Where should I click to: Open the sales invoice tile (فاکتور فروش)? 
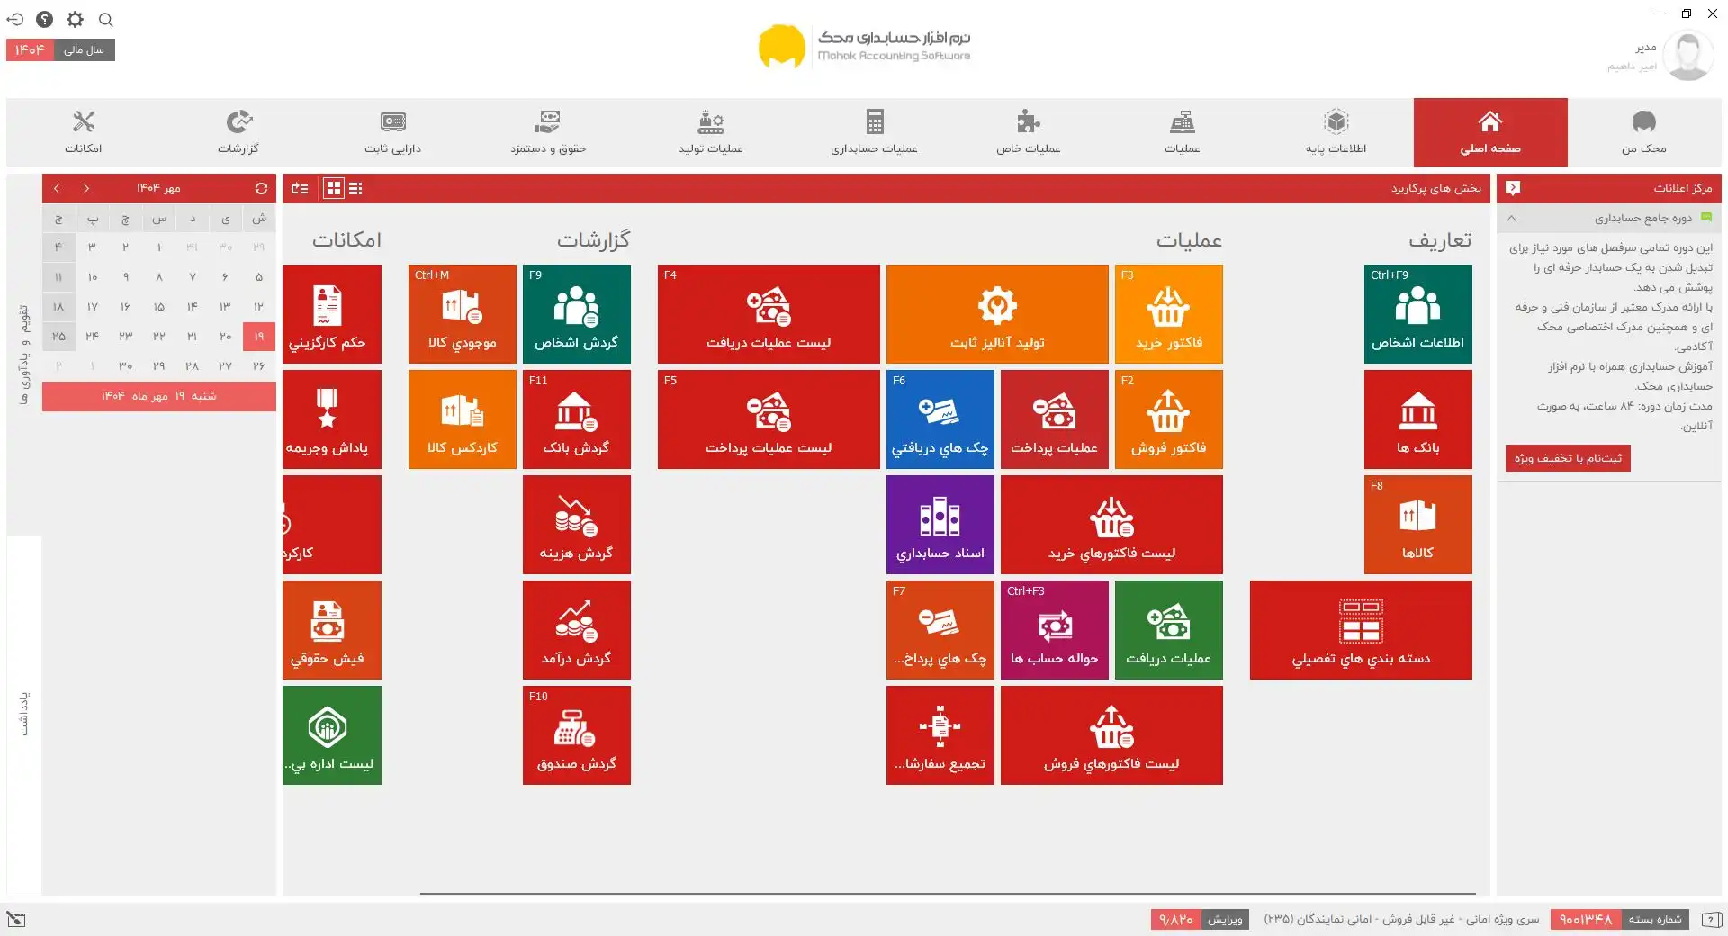[x=1168, y=419]
